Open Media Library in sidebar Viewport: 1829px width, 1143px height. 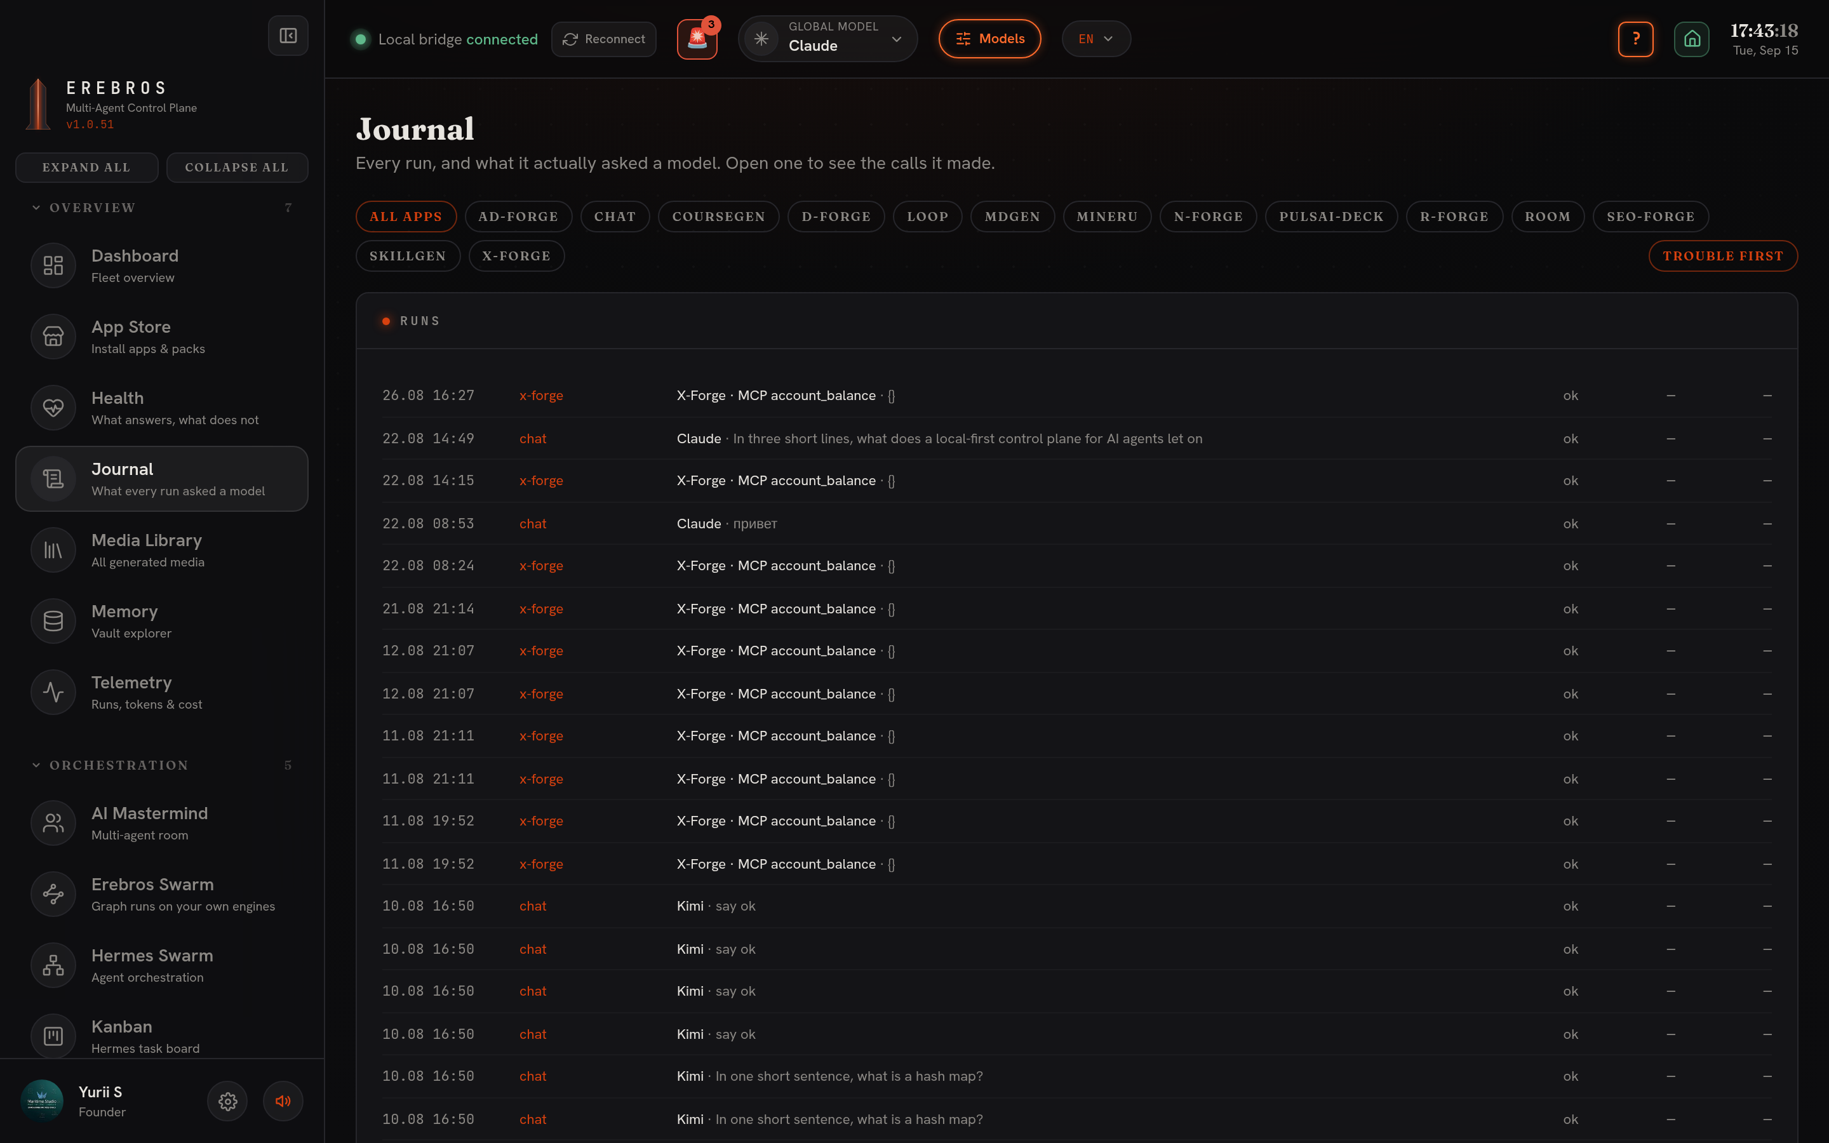coord(162,549)
